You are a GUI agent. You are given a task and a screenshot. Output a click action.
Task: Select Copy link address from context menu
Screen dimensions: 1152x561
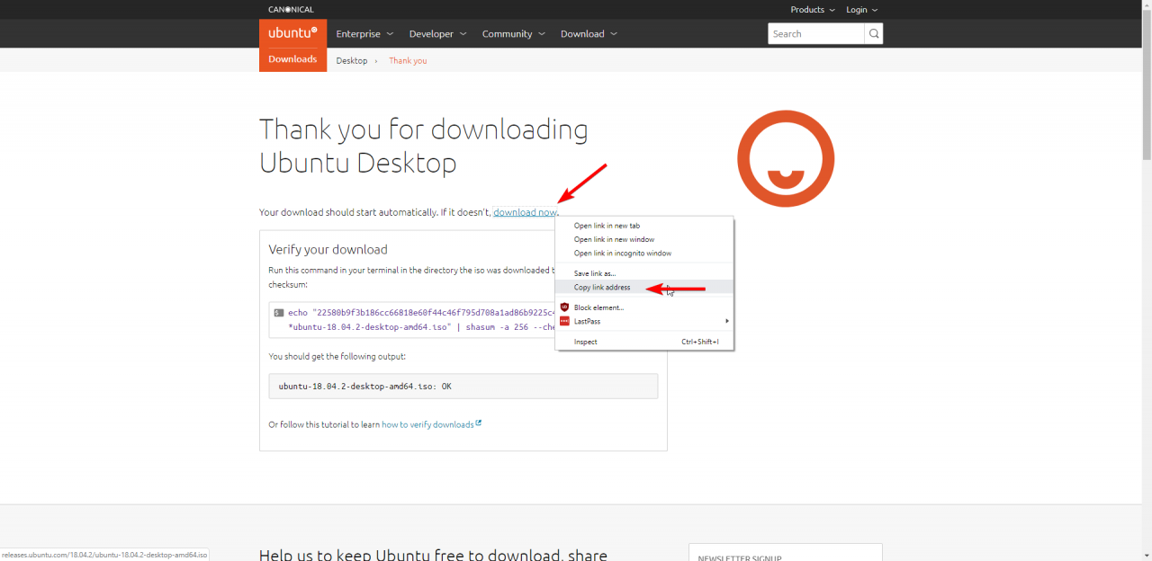tap(602, 288)
